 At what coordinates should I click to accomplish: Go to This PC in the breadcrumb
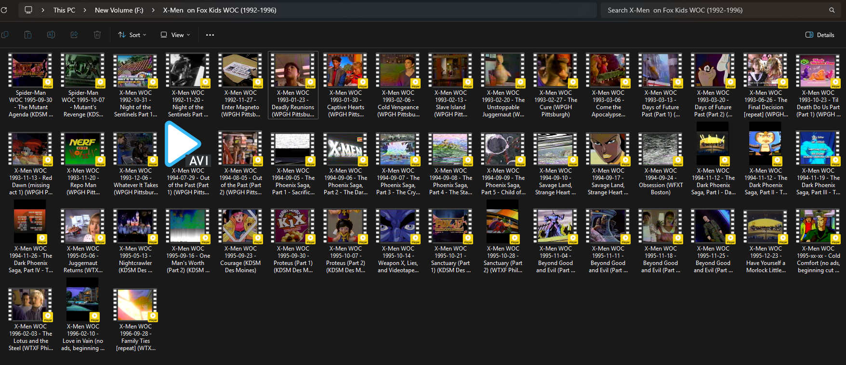click(x=64, y=10)
